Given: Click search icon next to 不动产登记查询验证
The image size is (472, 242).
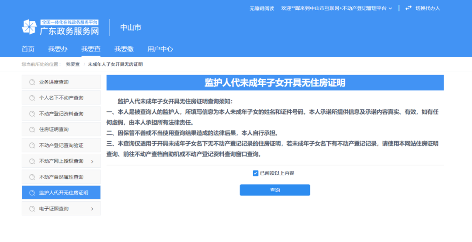Looking at the screenshot, I should point(32,145).
